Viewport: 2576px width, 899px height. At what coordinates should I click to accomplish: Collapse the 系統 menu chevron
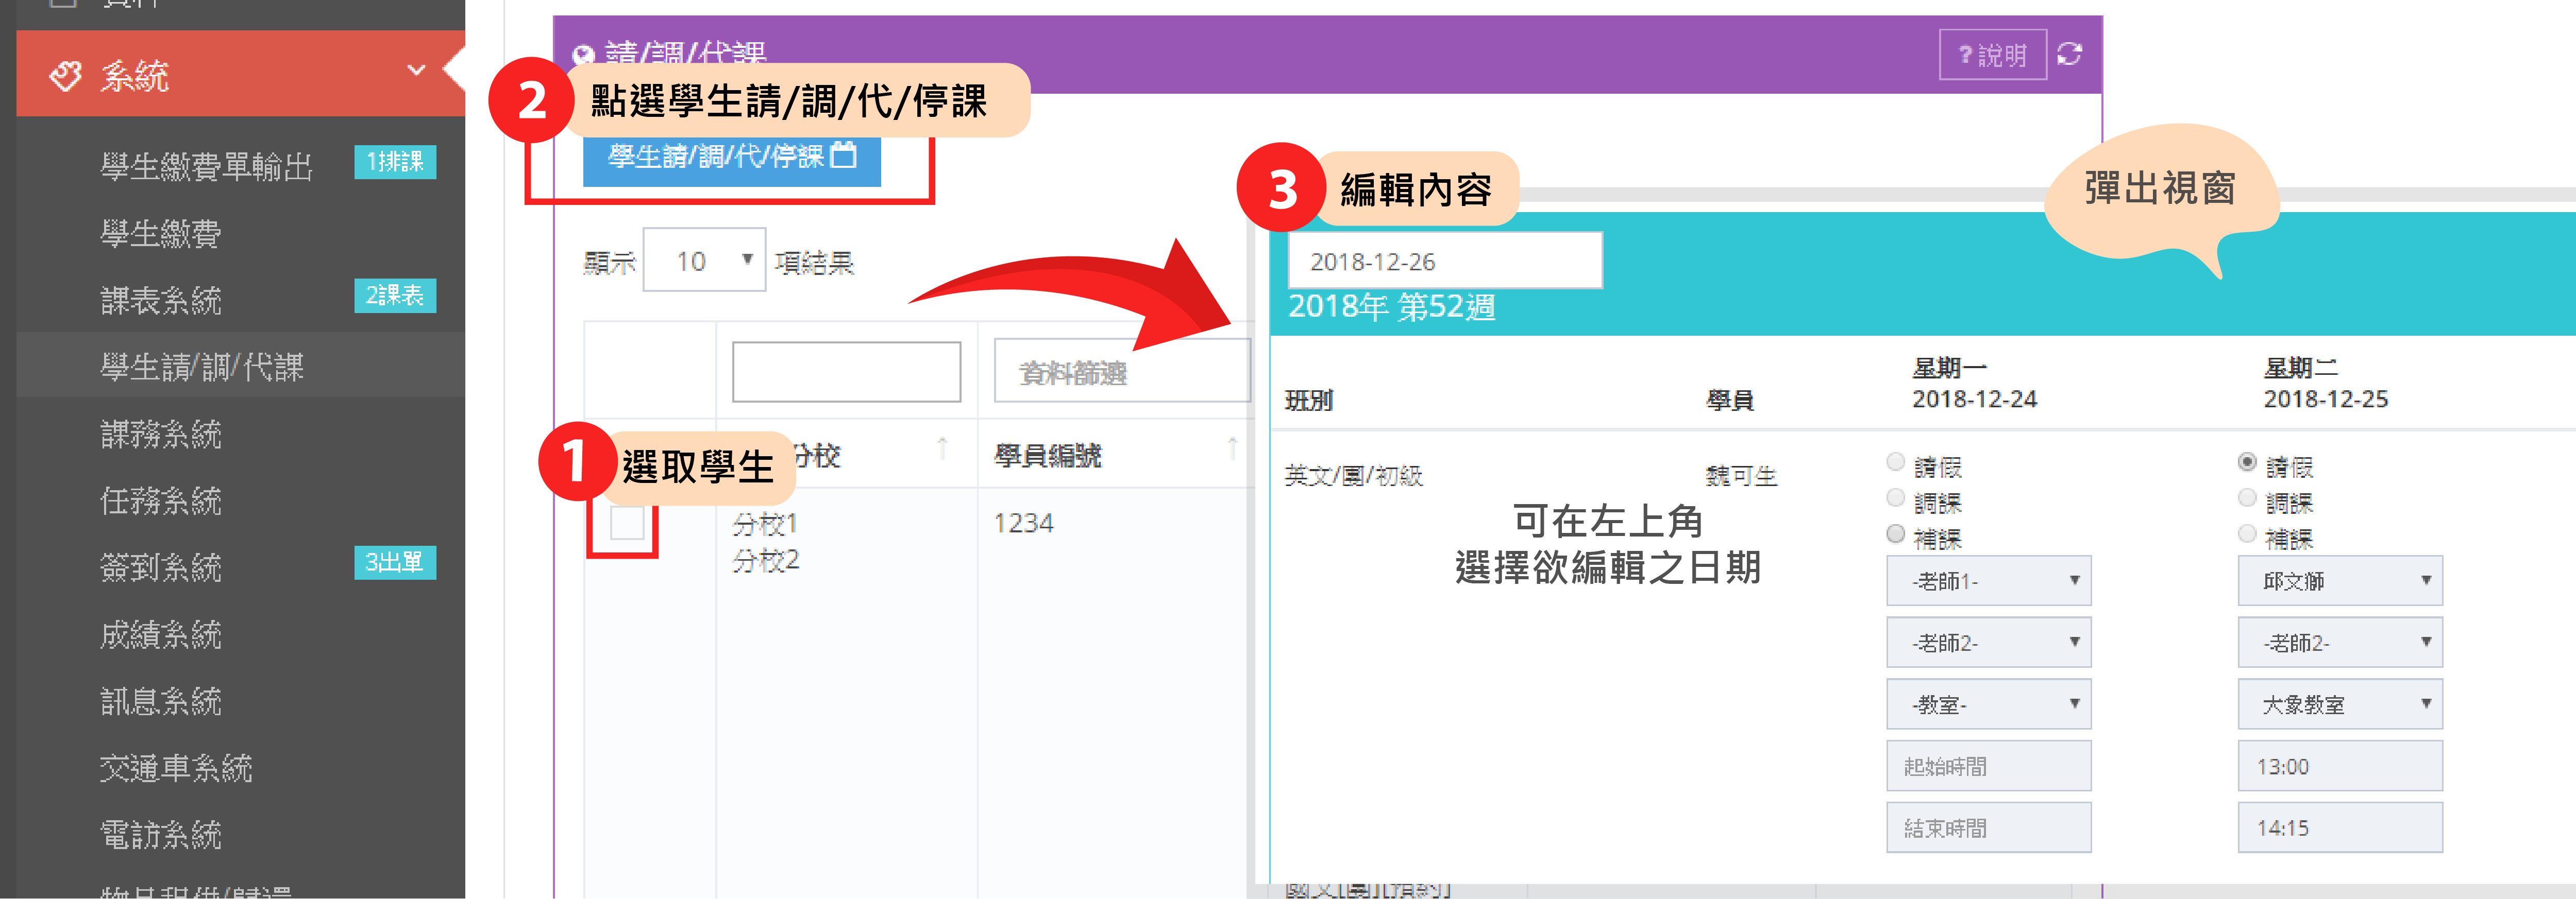click(x=416, y=71)
